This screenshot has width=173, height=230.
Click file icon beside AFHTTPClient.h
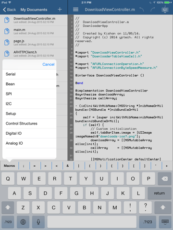pos(7,54)
